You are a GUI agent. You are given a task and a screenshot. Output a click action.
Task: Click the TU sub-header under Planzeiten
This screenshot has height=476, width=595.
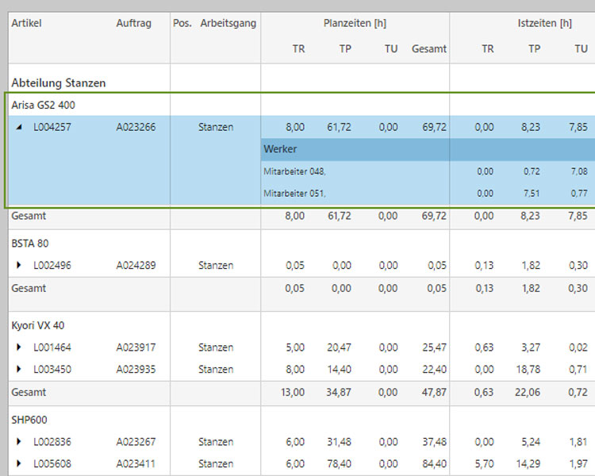(x=391, y=48)
